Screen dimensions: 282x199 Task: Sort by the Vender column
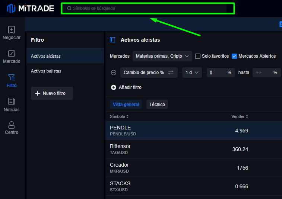[x=240, y=116]
